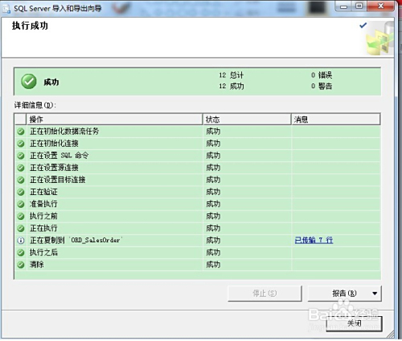This screenshot has width=402, height=341.
Task: Click the 关闭 button
Action: tap(354, 323)
